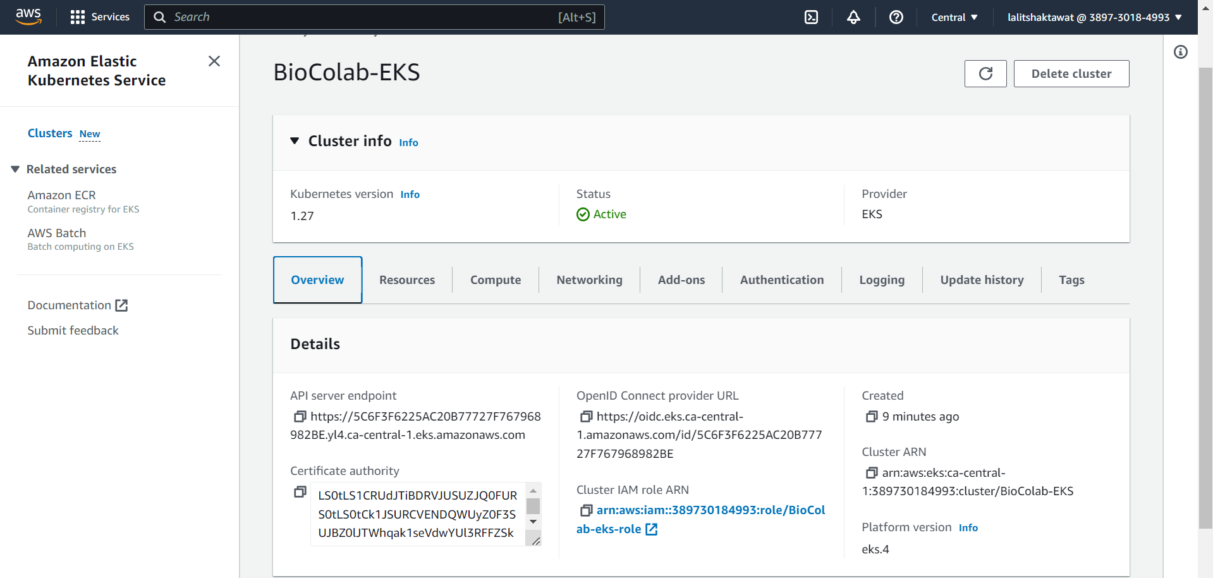Click the external link icon next to Documentation
This screenshot has width=1213, height=578.
(x=121, y=305)
